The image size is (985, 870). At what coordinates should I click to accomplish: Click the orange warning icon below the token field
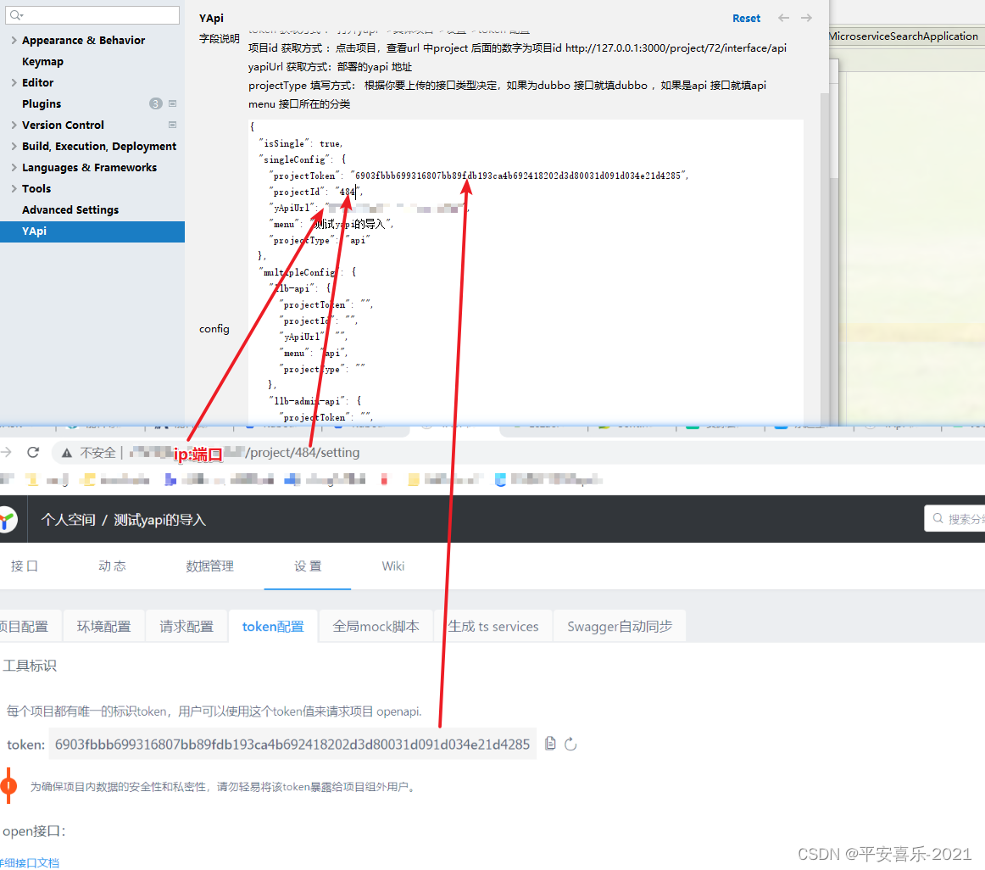[x=9, y=786]
